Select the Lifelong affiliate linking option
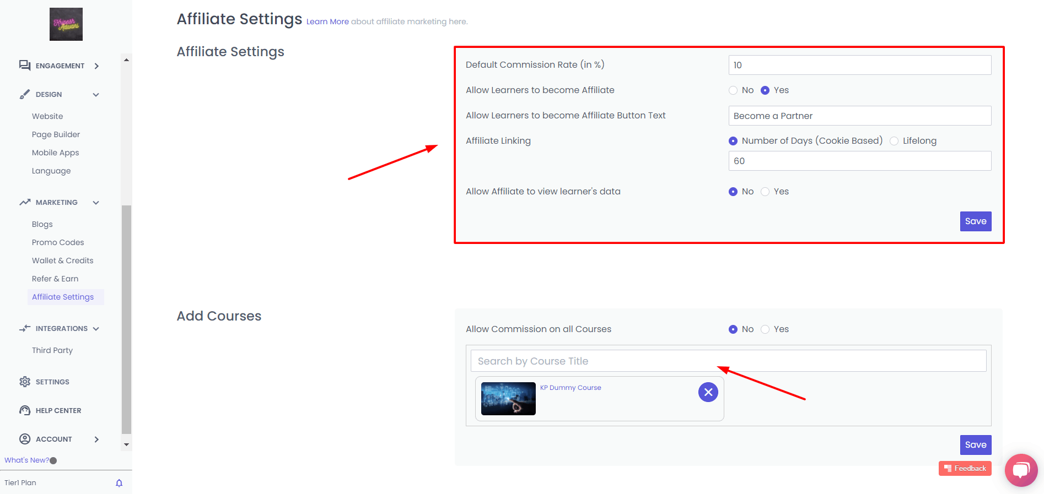Image resolution: width=1044 pixels, height=494 pixels. [x=894, y=141]
